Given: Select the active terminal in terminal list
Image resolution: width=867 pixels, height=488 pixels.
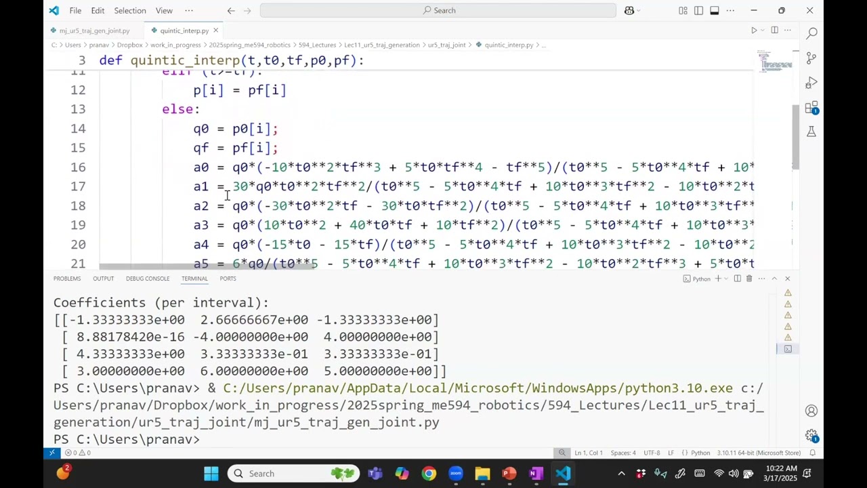Looking at the screenshot, I should pyautogui.click(x=788, y=348).
